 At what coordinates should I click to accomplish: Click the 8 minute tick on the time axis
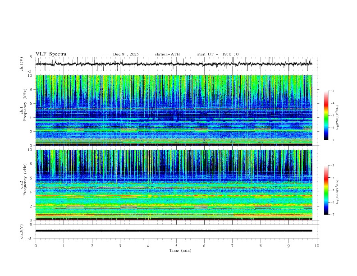click(x=261, y=245)
